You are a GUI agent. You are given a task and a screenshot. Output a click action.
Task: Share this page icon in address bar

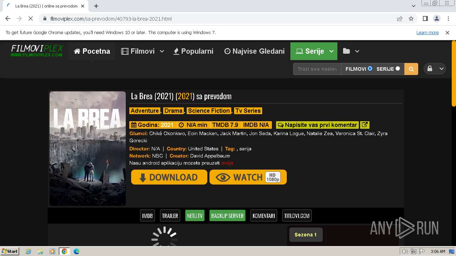point(400,18)
